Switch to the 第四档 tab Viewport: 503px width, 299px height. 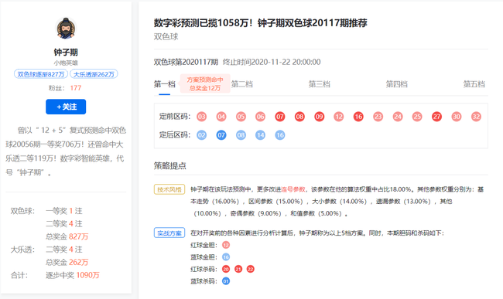point(397,84)
